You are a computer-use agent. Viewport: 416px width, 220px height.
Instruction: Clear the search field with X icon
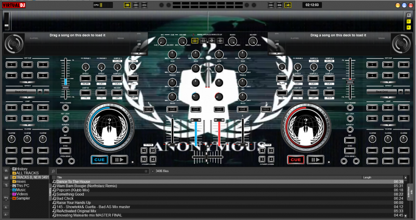(x=146, y=171)
